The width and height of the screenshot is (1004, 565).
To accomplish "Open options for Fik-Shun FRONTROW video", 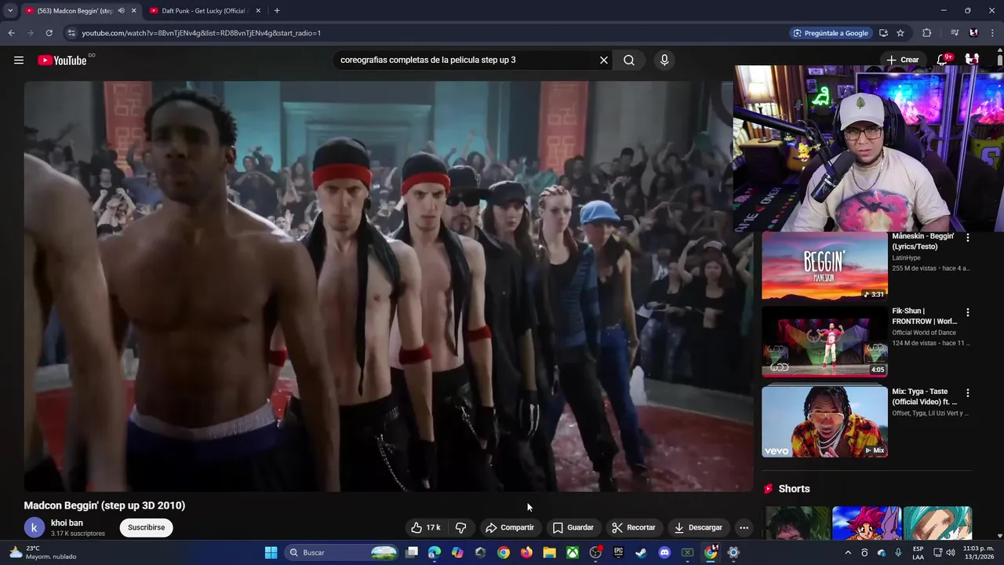I will pyautogui.click(x=967, y=312).
